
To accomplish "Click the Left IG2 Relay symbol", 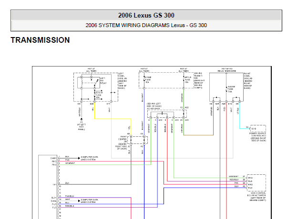I will click(x=89, y=83).
